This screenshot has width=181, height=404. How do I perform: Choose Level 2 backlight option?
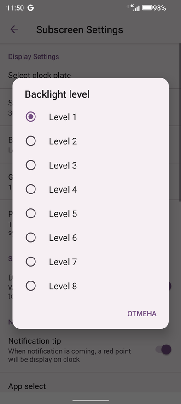pyautogui.click(x=31, y=141)
